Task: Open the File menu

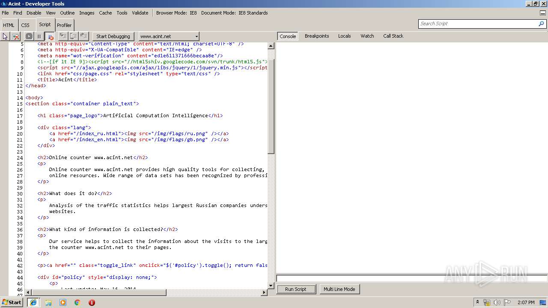Action: pyautogui.click(x=5, y=13)
